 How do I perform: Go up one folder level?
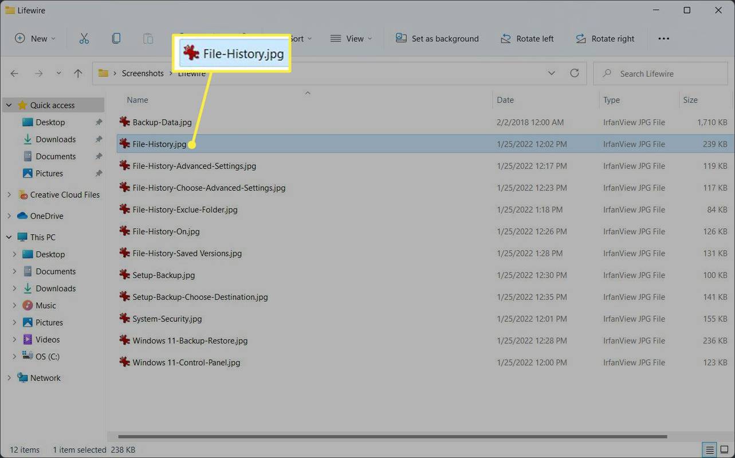tap(78, 73)
